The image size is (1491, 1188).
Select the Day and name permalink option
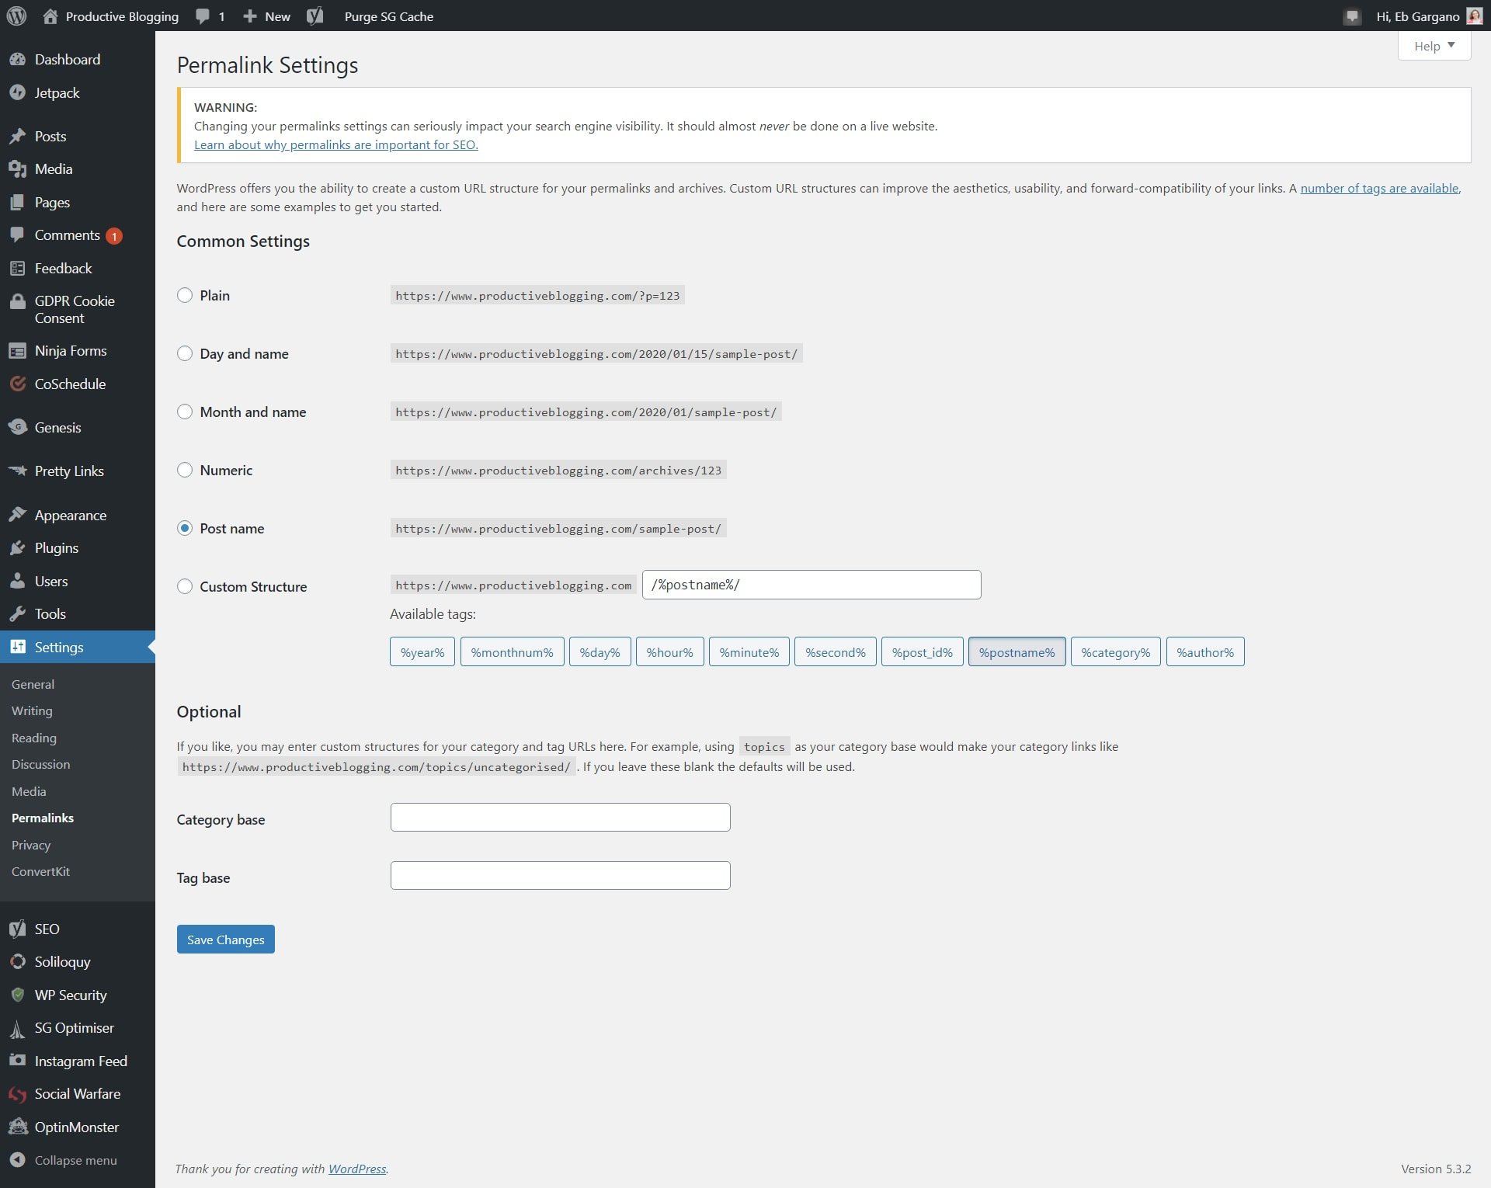pos(186,353)
